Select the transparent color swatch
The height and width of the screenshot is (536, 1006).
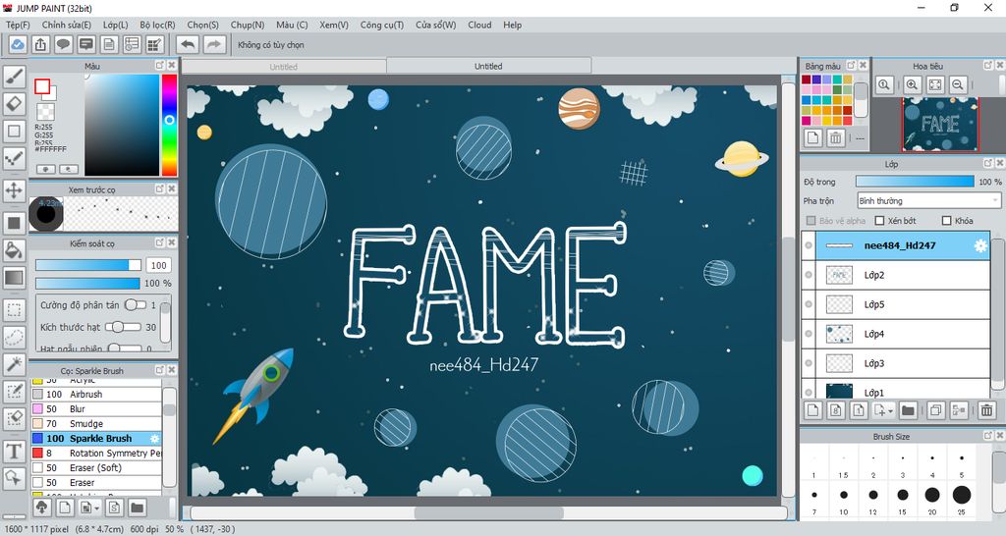click(45, 112)
